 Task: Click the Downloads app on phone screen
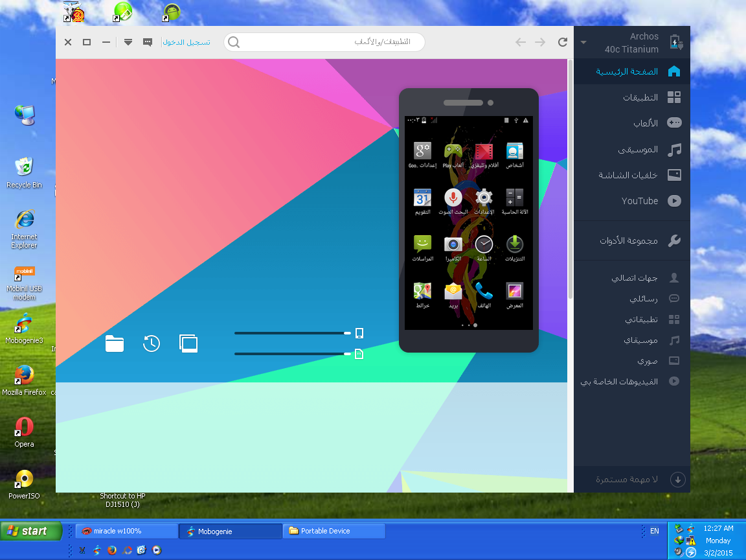515,249
